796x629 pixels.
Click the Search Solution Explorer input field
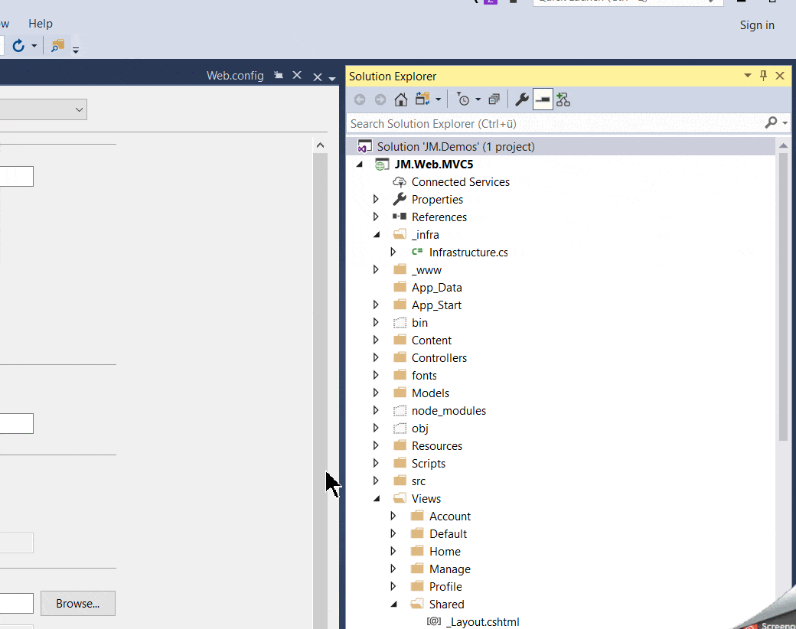pyautogui.click(x=556, y=123)
